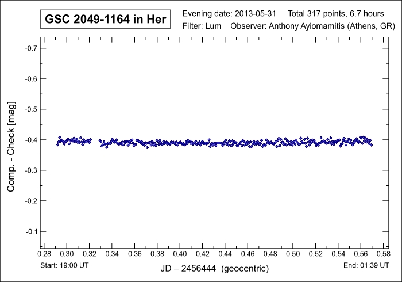Image resolution: width=402 pixels, height=282 pixels.
Task: Click the 0.58 x-axis tick label
Action: point(384,254)
